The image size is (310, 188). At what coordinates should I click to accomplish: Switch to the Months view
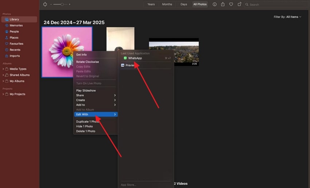click(x=167, y=4)
